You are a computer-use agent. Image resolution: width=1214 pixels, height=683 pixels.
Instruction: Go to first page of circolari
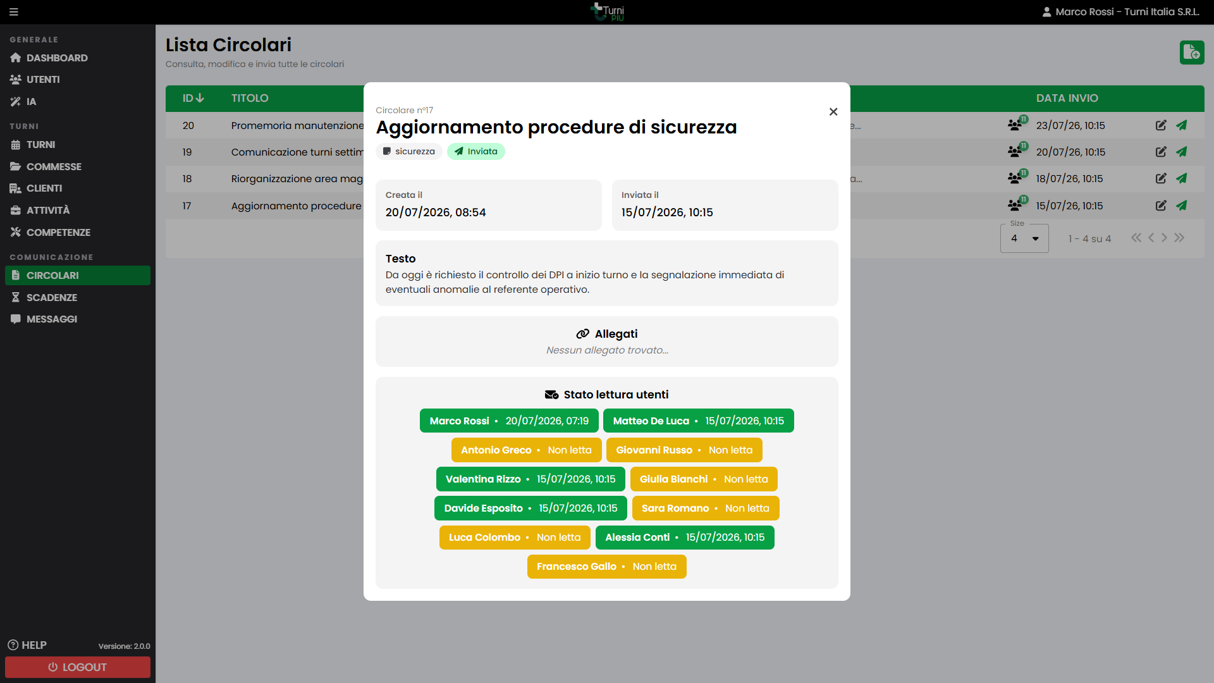pyautogui.click(x=1136, y=238)
